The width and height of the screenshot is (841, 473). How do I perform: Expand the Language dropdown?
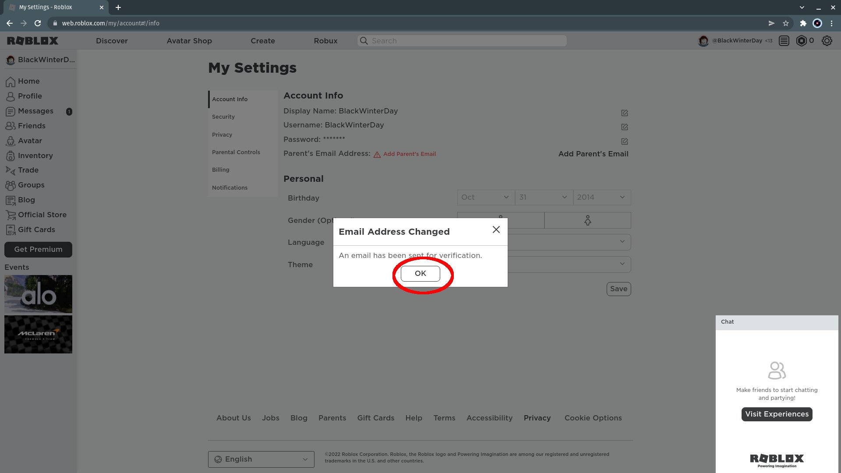point(569,242)
